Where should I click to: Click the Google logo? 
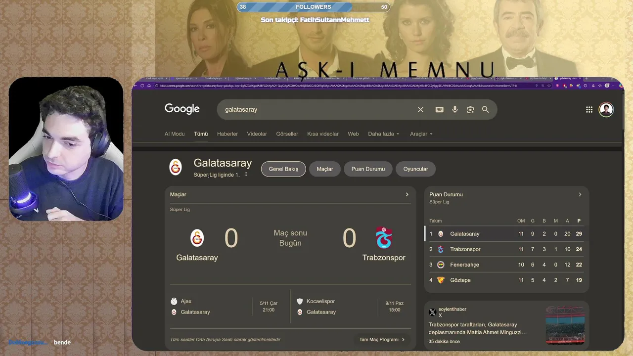tap(182, 109)
